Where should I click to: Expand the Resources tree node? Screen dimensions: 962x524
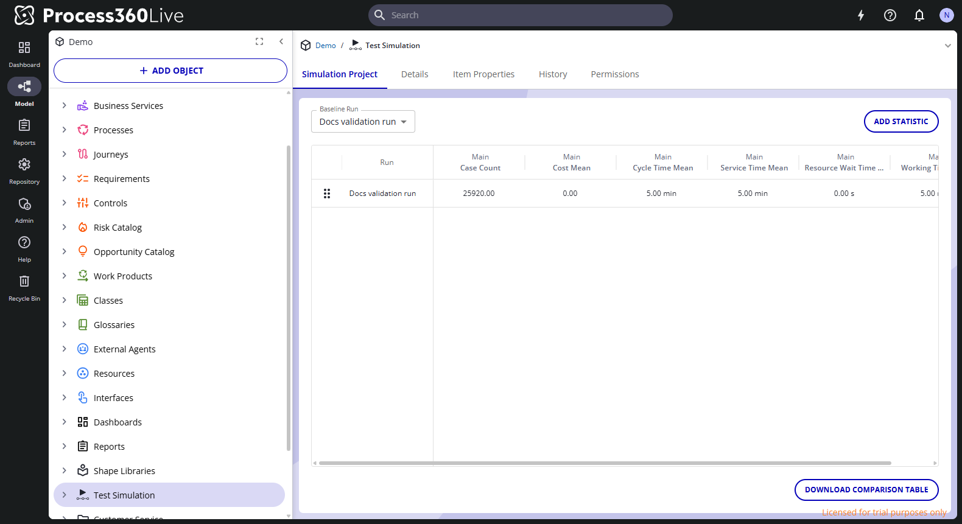(x=64, y=374)
